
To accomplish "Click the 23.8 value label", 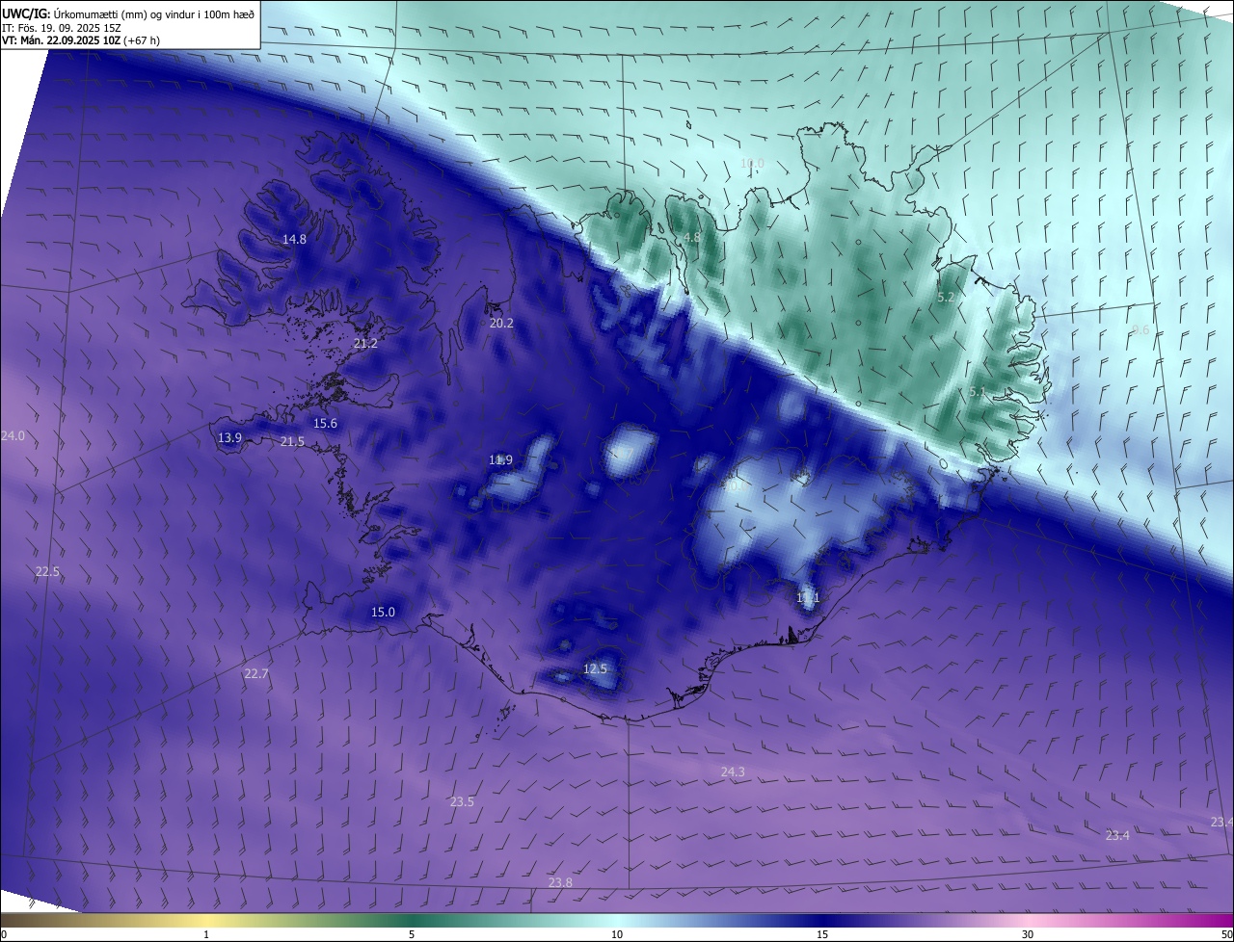I will click(560, 882).
